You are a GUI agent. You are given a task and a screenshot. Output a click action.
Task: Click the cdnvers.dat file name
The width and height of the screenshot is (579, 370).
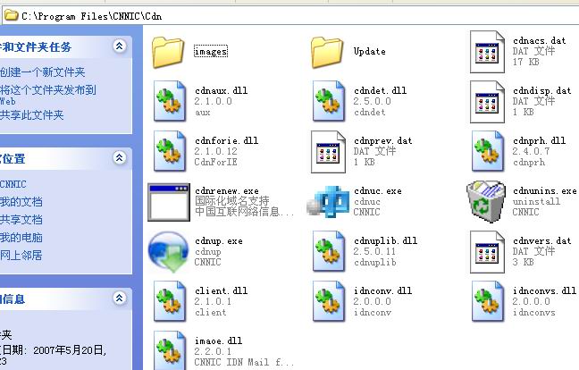tap(542, 240)
